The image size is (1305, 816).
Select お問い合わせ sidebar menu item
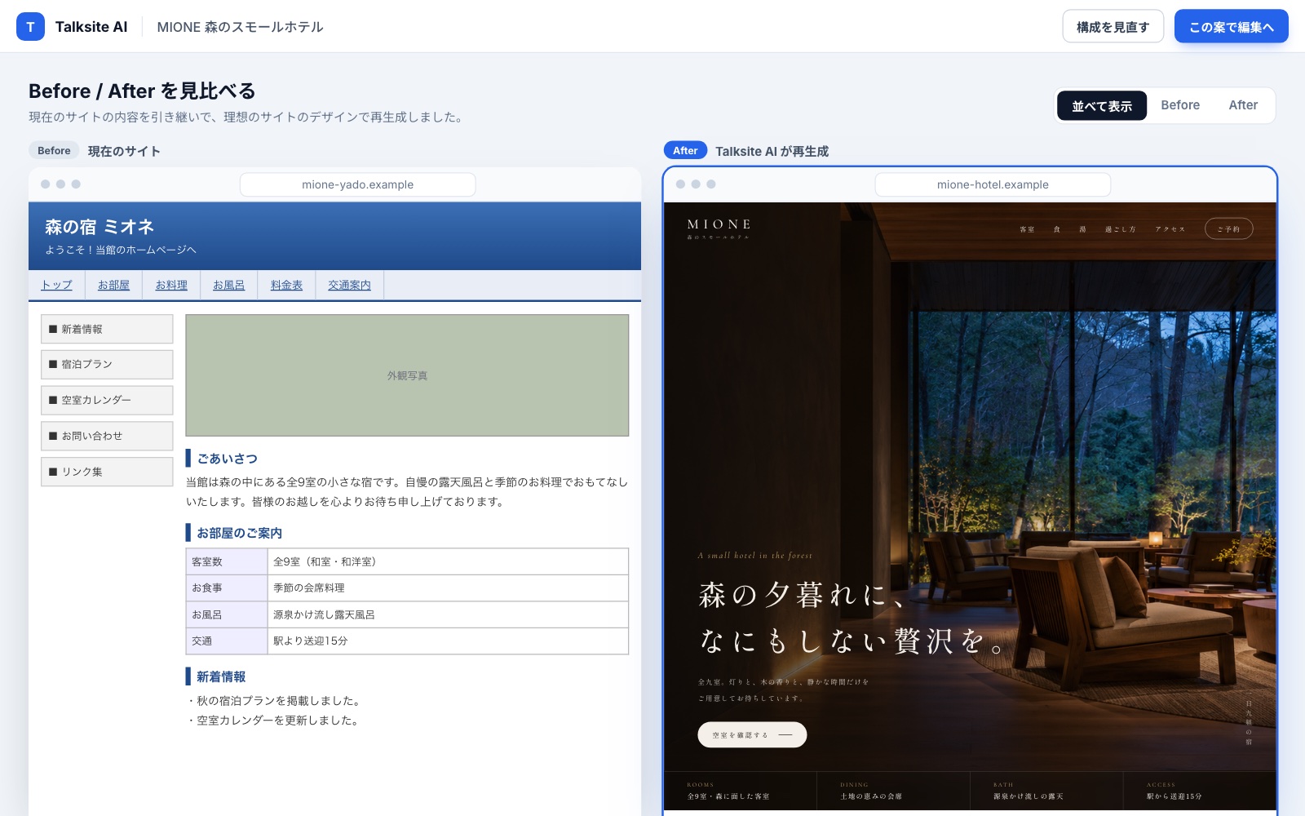coord(107,436)
